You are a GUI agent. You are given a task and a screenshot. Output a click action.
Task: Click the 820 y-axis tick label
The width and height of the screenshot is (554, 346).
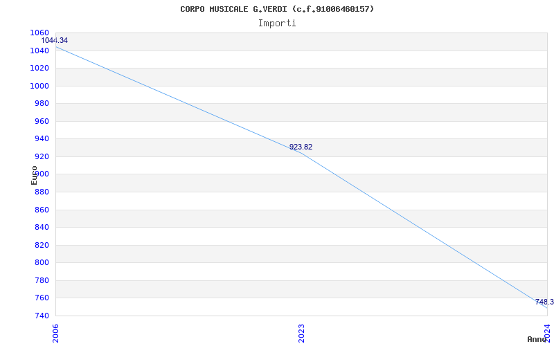(42, 245)
